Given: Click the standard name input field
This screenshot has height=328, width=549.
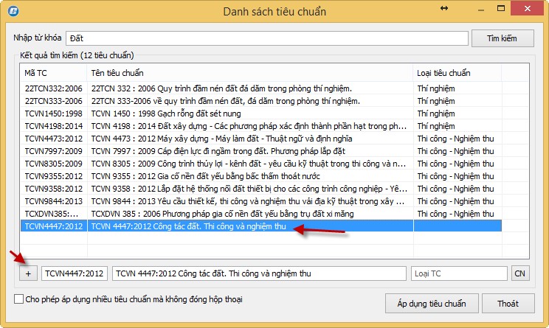Looking at the screenshot, I should pyautogui.click(x=258, y=273).
